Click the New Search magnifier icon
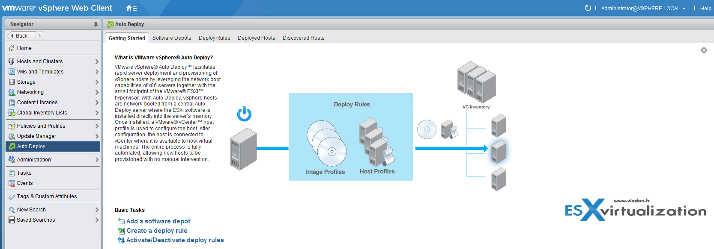The image size is (714, 249). [x=12, y=210]
